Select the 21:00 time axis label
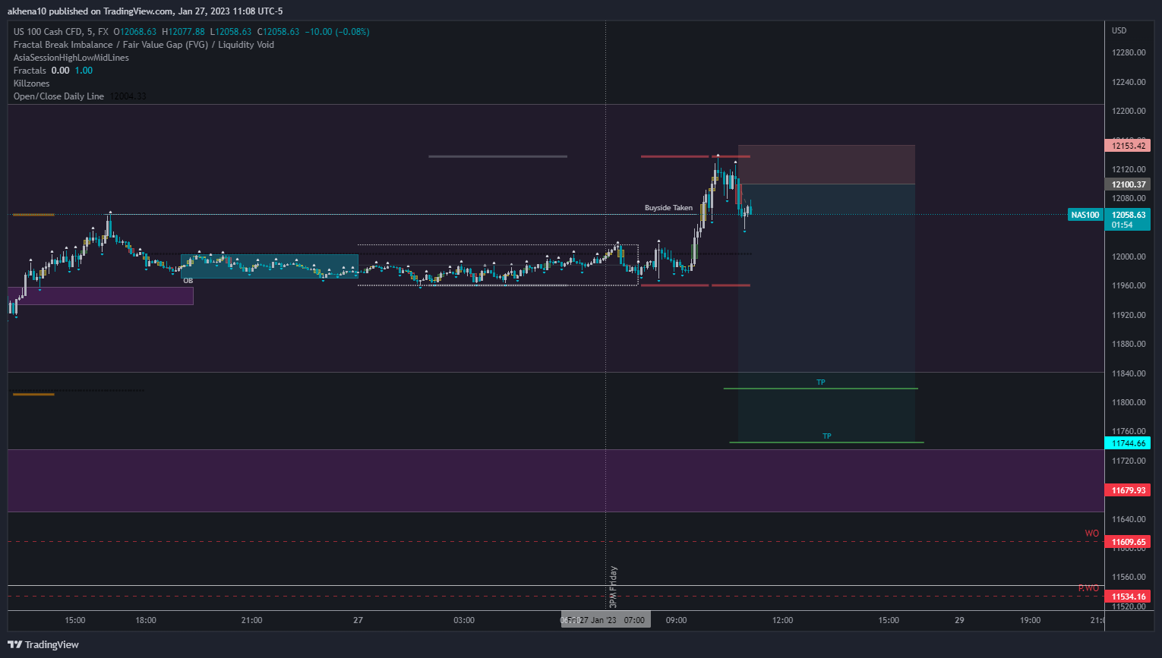This screenshot has height=658, width=1162. pos(252,620)
